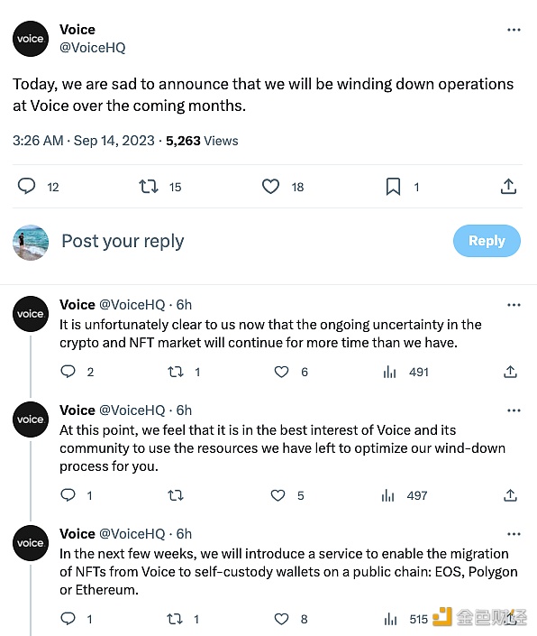Like the NFT migration service reply
Image resolution: width=537 pixels, height=636 pixels.
pos(281,619)
